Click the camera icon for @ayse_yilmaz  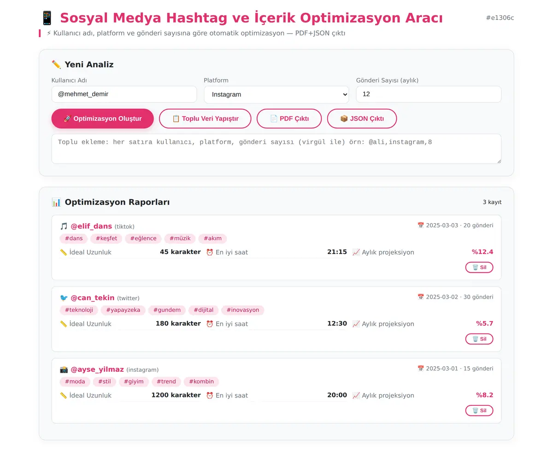64,369
